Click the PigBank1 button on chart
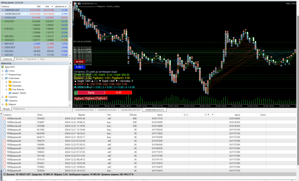Image resolution: width=299 pixels, height=181 pixels. 79,98
